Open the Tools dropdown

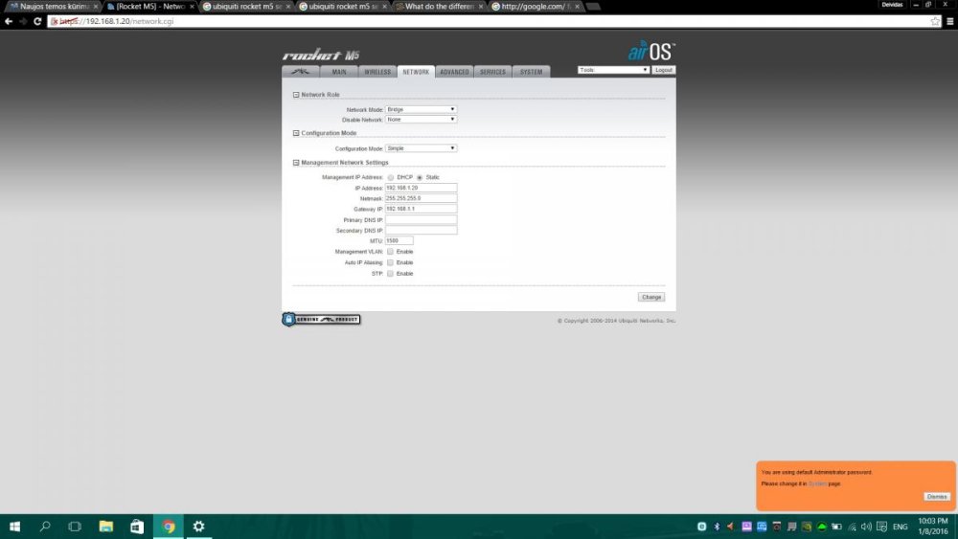[x=613, y=70]
